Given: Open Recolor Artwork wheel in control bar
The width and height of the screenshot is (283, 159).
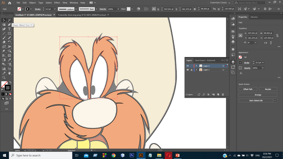Looking at the screenshot, I should tap(138, 9).
